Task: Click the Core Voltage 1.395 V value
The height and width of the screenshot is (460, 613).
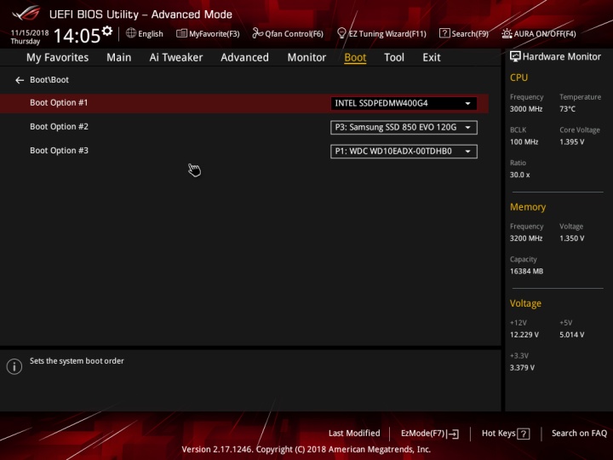Action: (x=571, y=141)
